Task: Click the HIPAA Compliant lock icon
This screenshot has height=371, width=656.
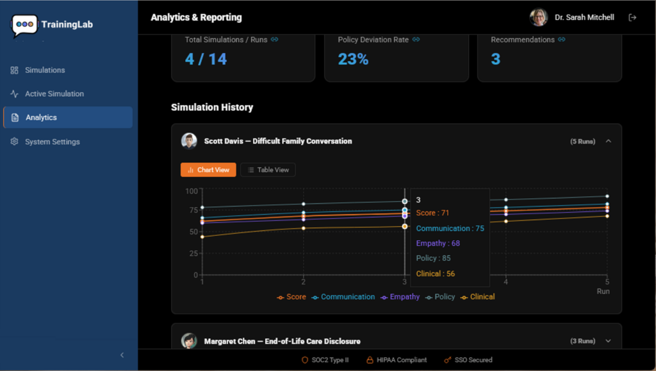Action: pos(370,360)
